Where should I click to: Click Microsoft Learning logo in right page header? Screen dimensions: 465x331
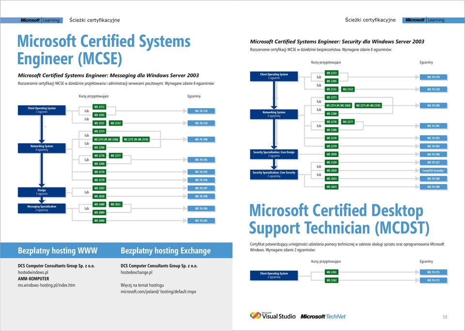click(x=425, y=20)
